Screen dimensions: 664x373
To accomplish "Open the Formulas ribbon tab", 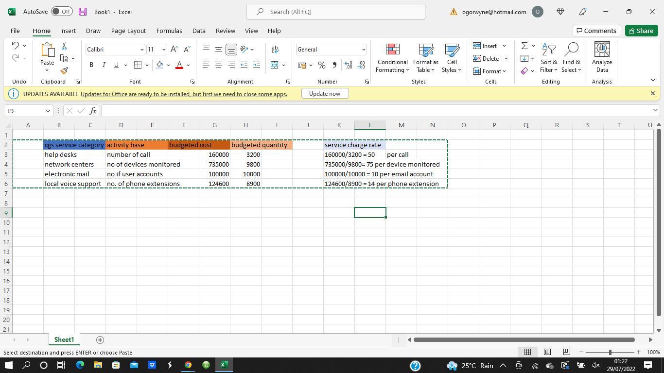I will [169, 31].
